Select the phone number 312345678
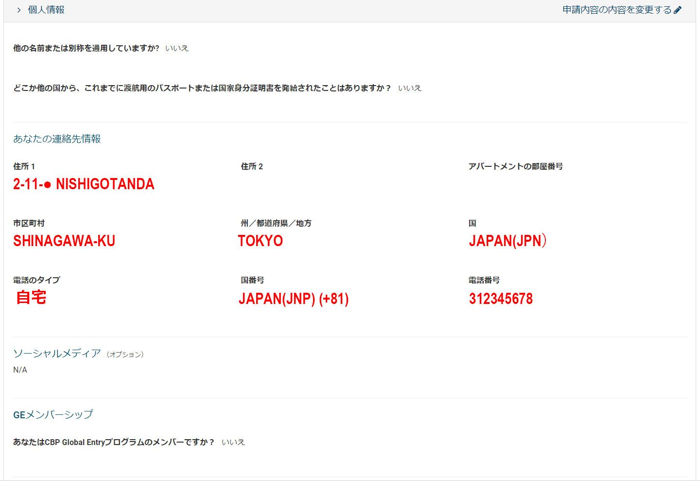The height and width of the screenshot is (481, 700). click(501, 298)
